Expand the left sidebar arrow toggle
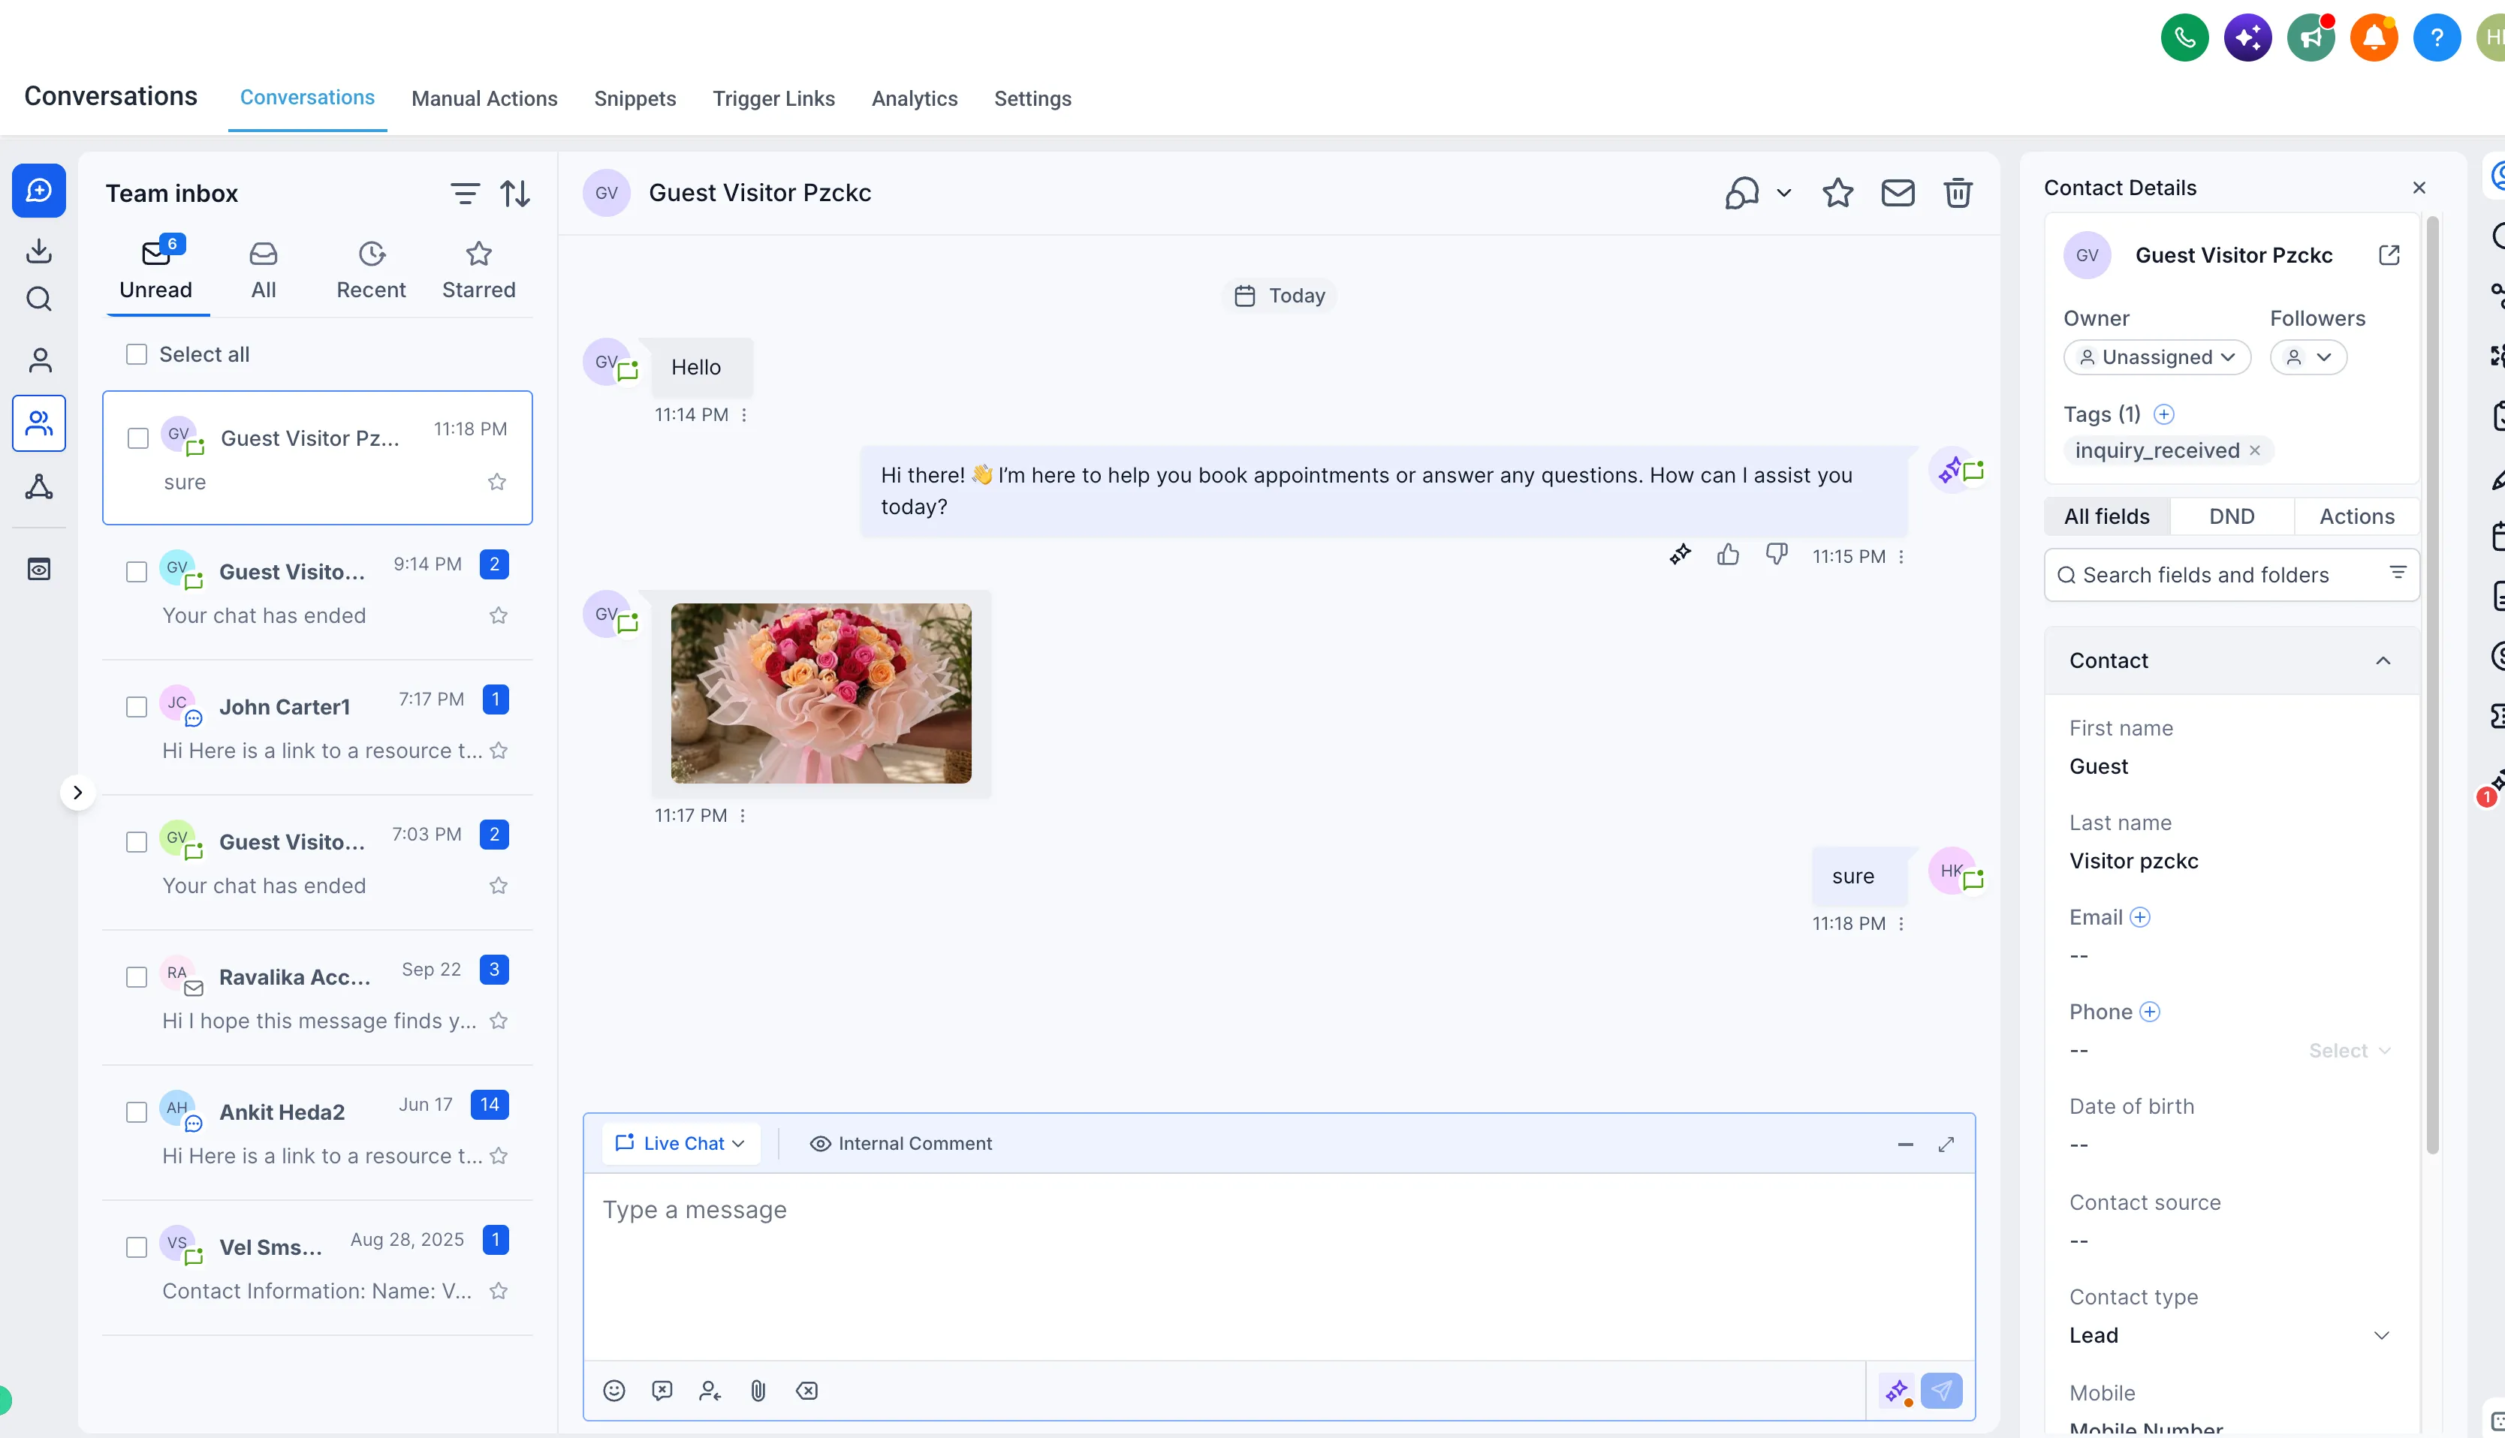2505x1438 pixels. (x=78, y=792)
